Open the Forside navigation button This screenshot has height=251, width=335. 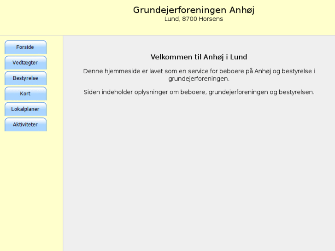pyautogui.click(x=25, y=47)
